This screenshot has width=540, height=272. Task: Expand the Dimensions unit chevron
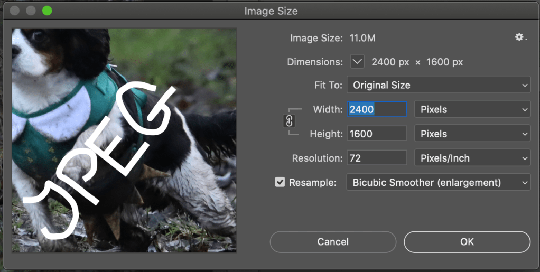(358, 62)
